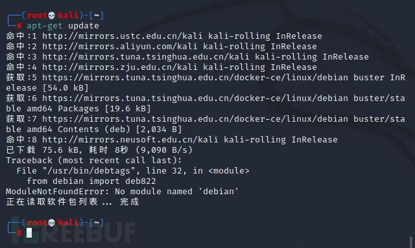Open the mirrors.neusoft.edu.cn/kali URL

pos(130,140)
